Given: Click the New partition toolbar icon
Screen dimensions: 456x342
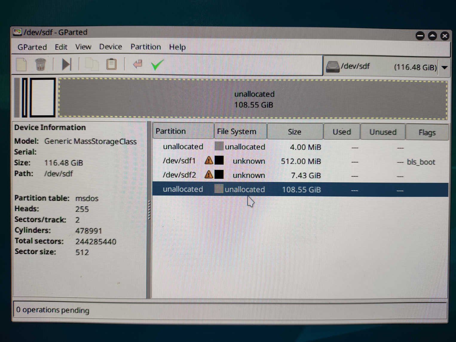Looking at the screenshot, I should coord(21,64).
